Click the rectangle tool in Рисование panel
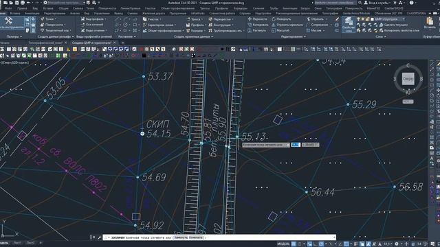The width and height of the screenshot is (440, 247). pyautogui.click(x=135, y=25)
